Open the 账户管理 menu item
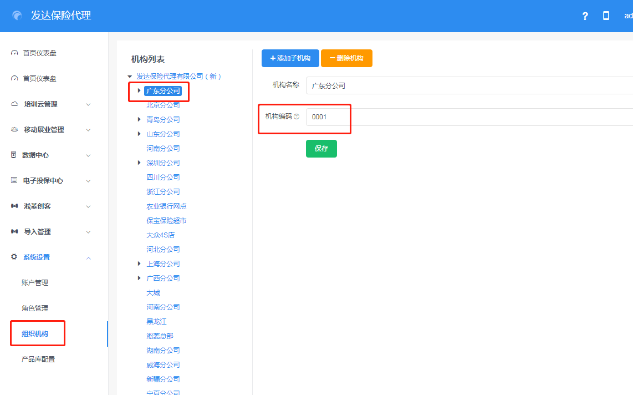 (35, 283)
